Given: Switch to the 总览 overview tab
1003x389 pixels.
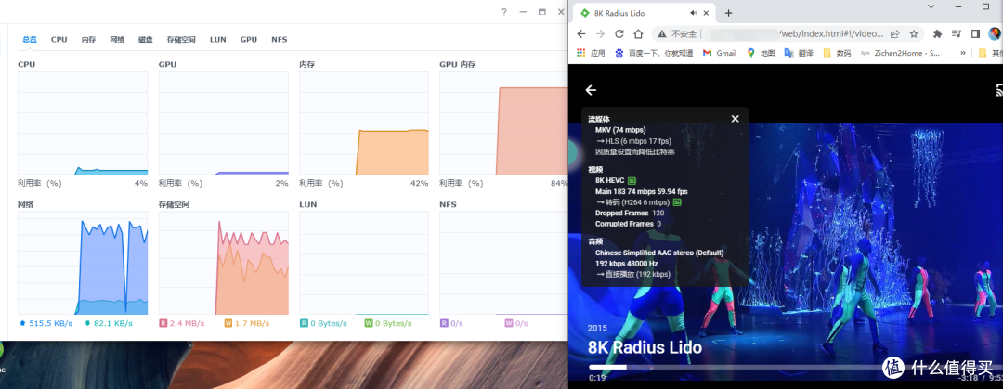Looking at the screenshot, I should [30, 40].
